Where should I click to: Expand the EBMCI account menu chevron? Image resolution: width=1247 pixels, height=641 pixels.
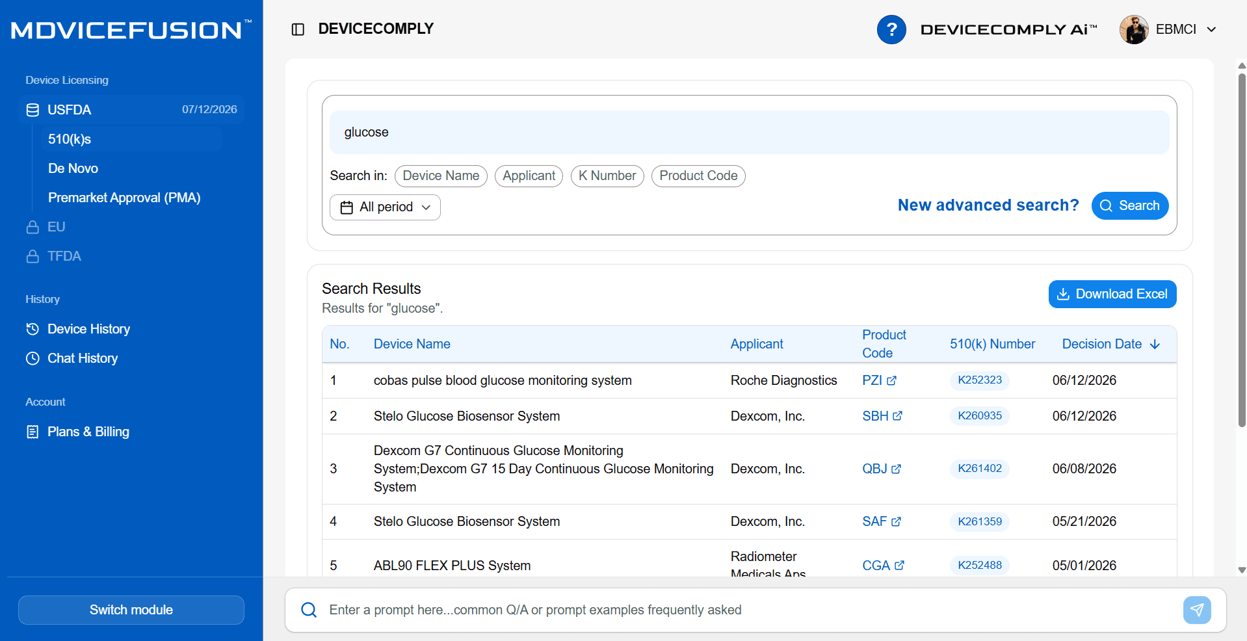(x=1211, y=29)
